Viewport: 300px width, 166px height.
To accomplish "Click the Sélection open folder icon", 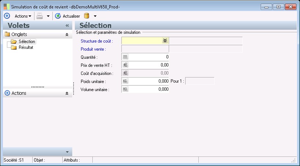I will [14, 41].
